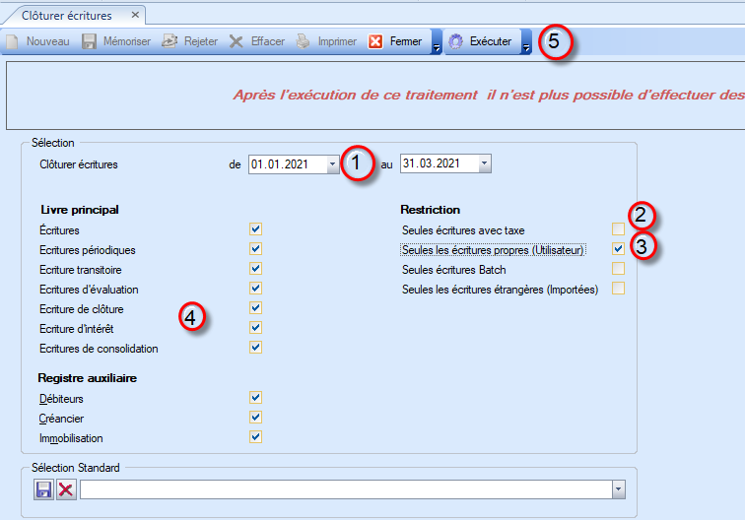Click the Effacer toolbar label
Viewport: 745px width, 520px height.
268,41
